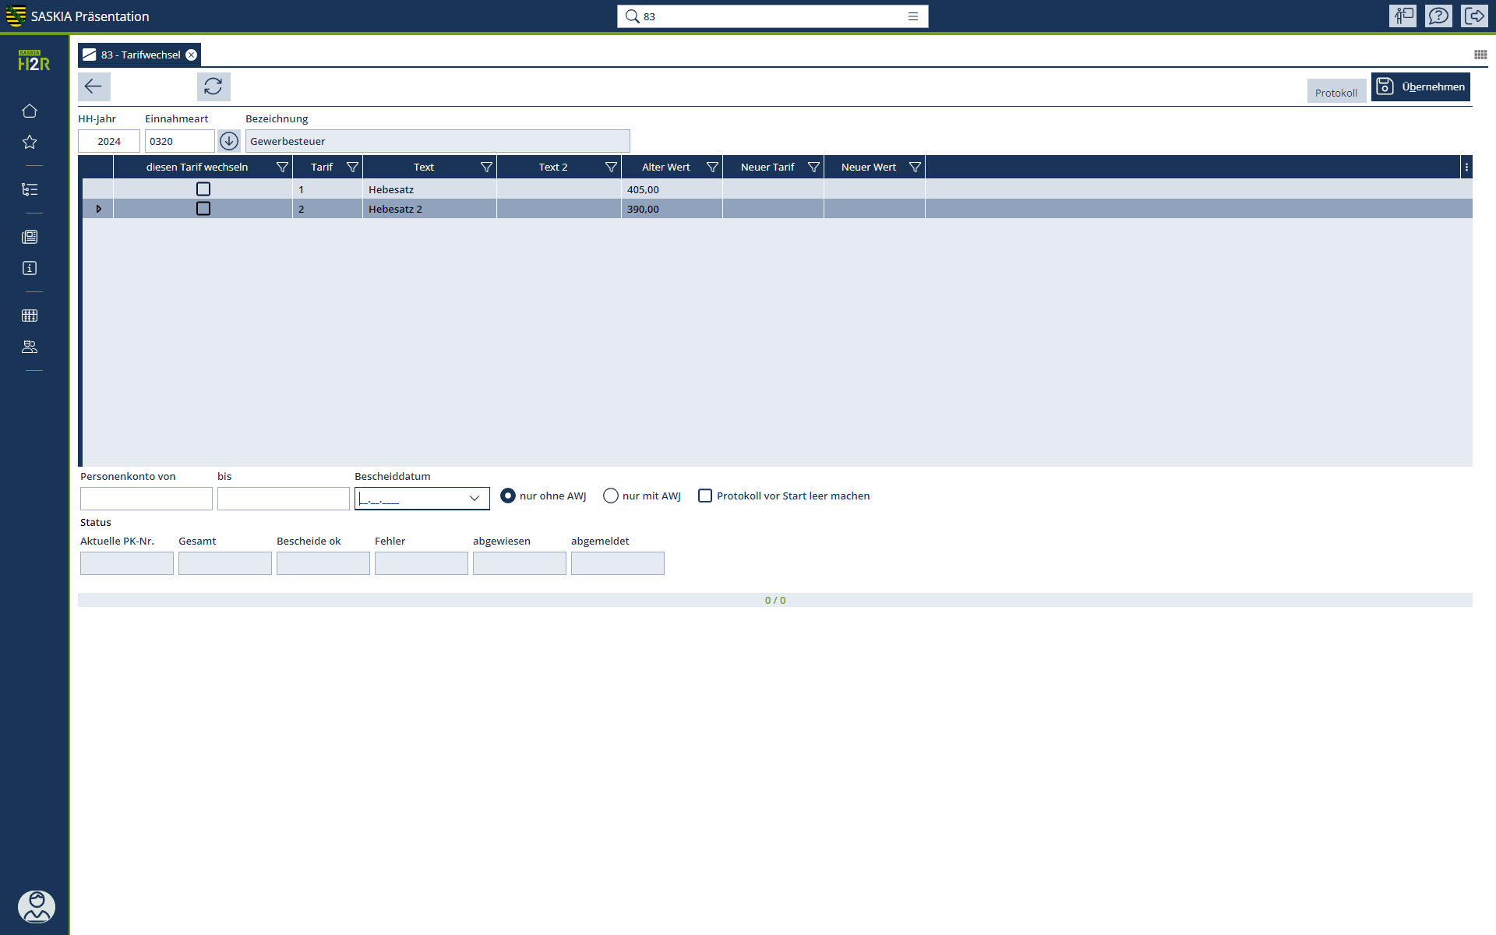Image resolution: width=1496 pixels, height=935 pixels.
Task: Enable 'Protokoll vor Start leer machen'
Action: point(705,496)
